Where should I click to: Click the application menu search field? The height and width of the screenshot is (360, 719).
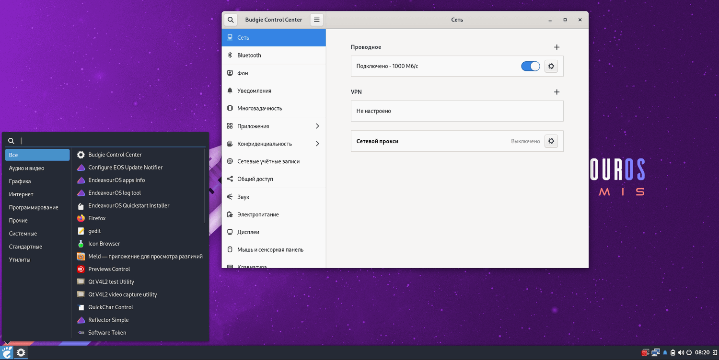[x=105, y=141]
